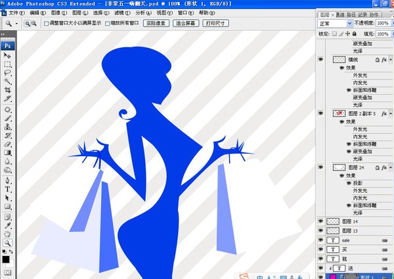Select the Blur tool

coord(7,161)
